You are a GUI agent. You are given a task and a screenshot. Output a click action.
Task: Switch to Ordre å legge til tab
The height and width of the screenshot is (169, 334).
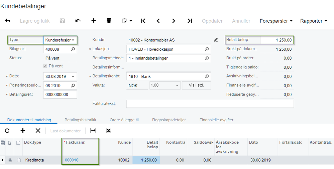point(124,120)
